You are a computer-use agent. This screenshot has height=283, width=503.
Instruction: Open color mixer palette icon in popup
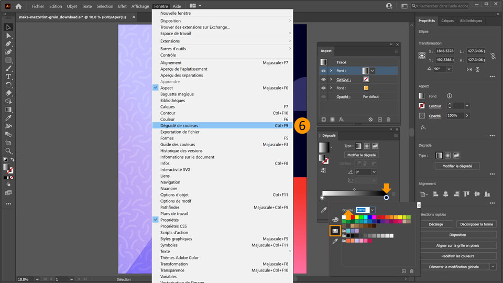335,220
